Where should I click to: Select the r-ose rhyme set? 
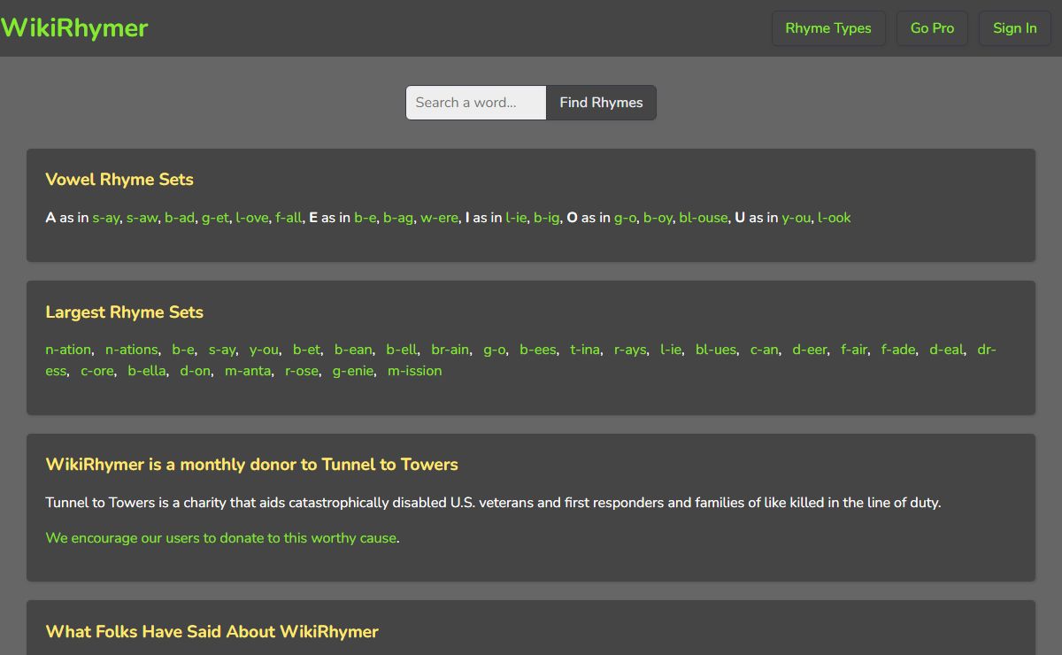302,371
